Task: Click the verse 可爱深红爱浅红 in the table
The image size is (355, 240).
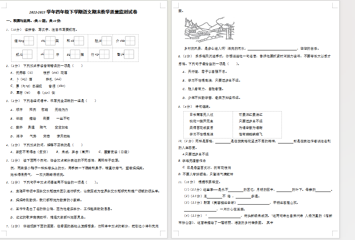Action: point(251,115)
